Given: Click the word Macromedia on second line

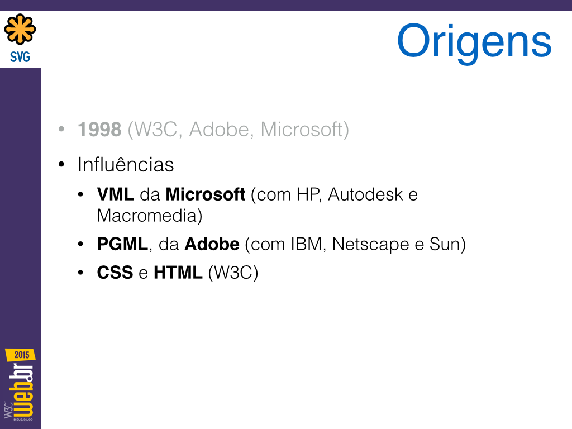Looking at the screenshot, I should point(150,216).
